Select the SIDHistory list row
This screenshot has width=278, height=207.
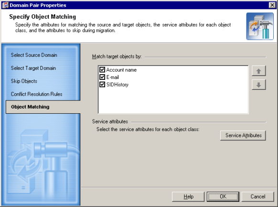[x=117, y=85]
